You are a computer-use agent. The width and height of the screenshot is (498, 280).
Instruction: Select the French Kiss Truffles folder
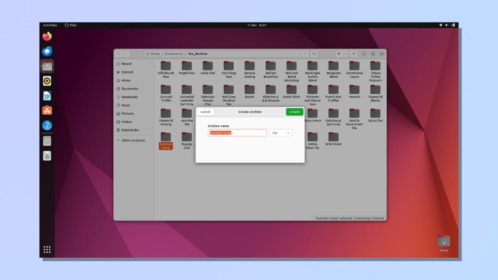334,93
